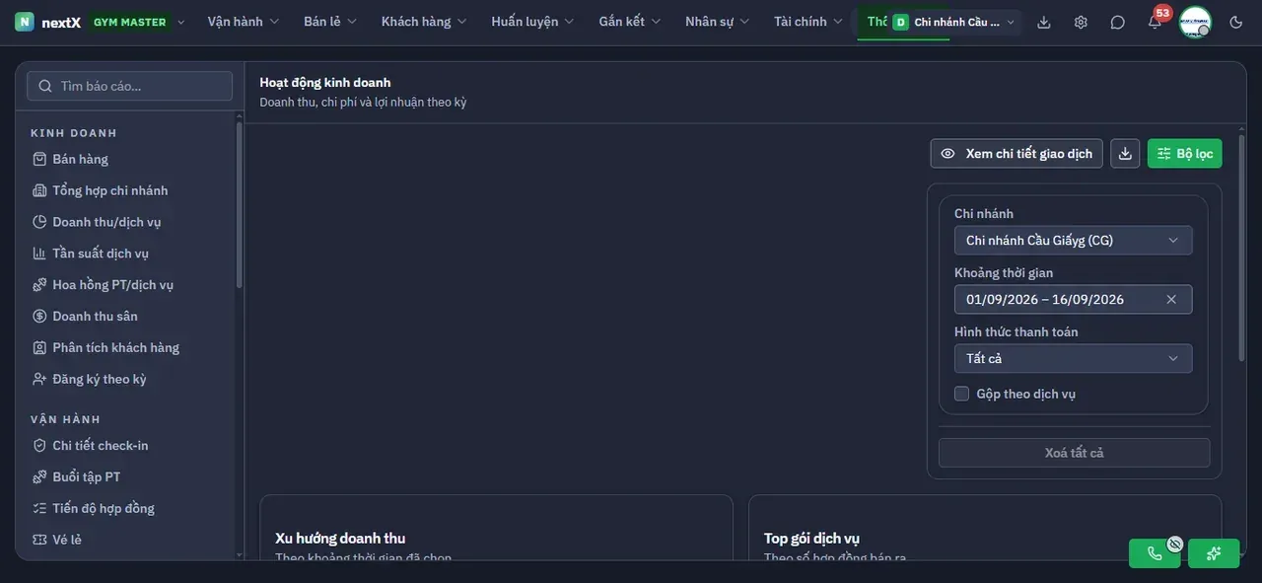
Task: Click the crossed-eye hide icon on floating buttons
Action: tap(1175, 544)
